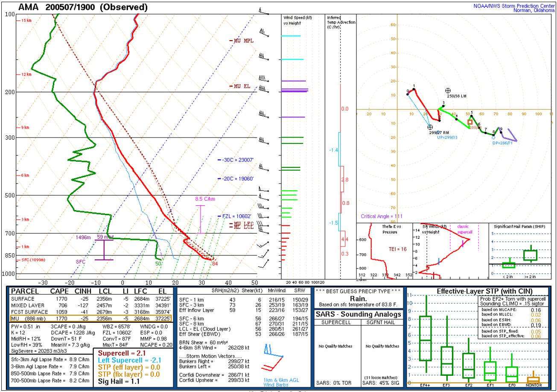Click the NONTOR box plot in STP panel
Image resolution: width=557 pixels, height=392 pixels.
533,379
